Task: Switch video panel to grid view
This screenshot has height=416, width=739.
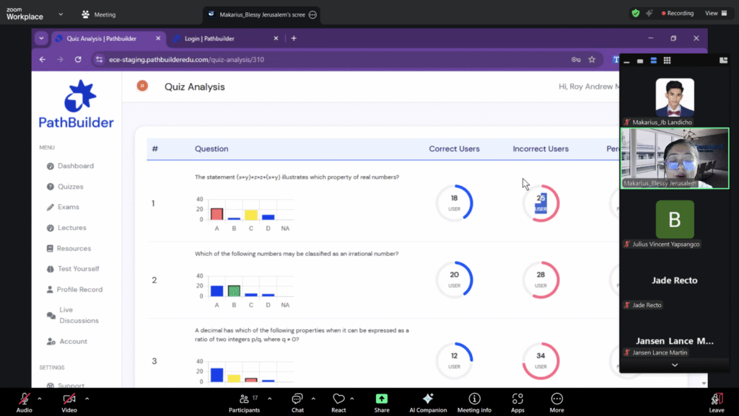Action: point(667,61)
